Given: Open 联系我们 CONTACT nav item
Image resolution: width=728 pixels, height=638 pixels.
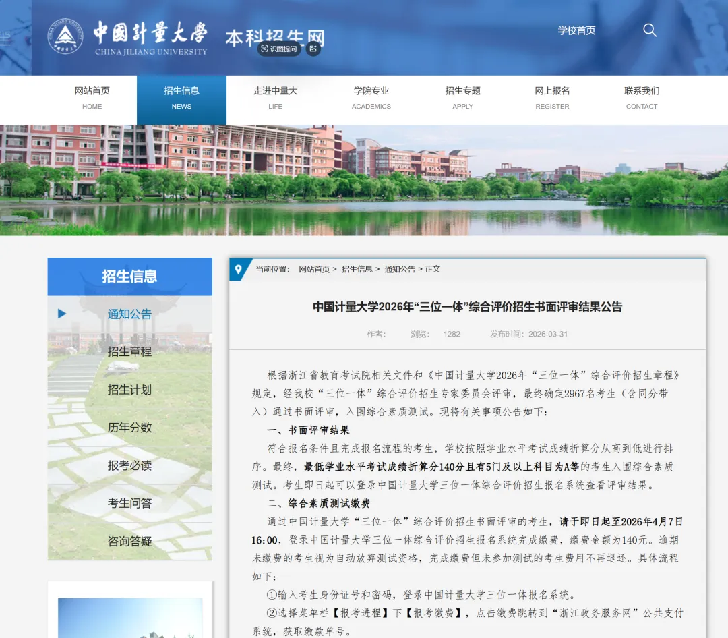Looking at the screenshot, I should click(x=642, y=98).
